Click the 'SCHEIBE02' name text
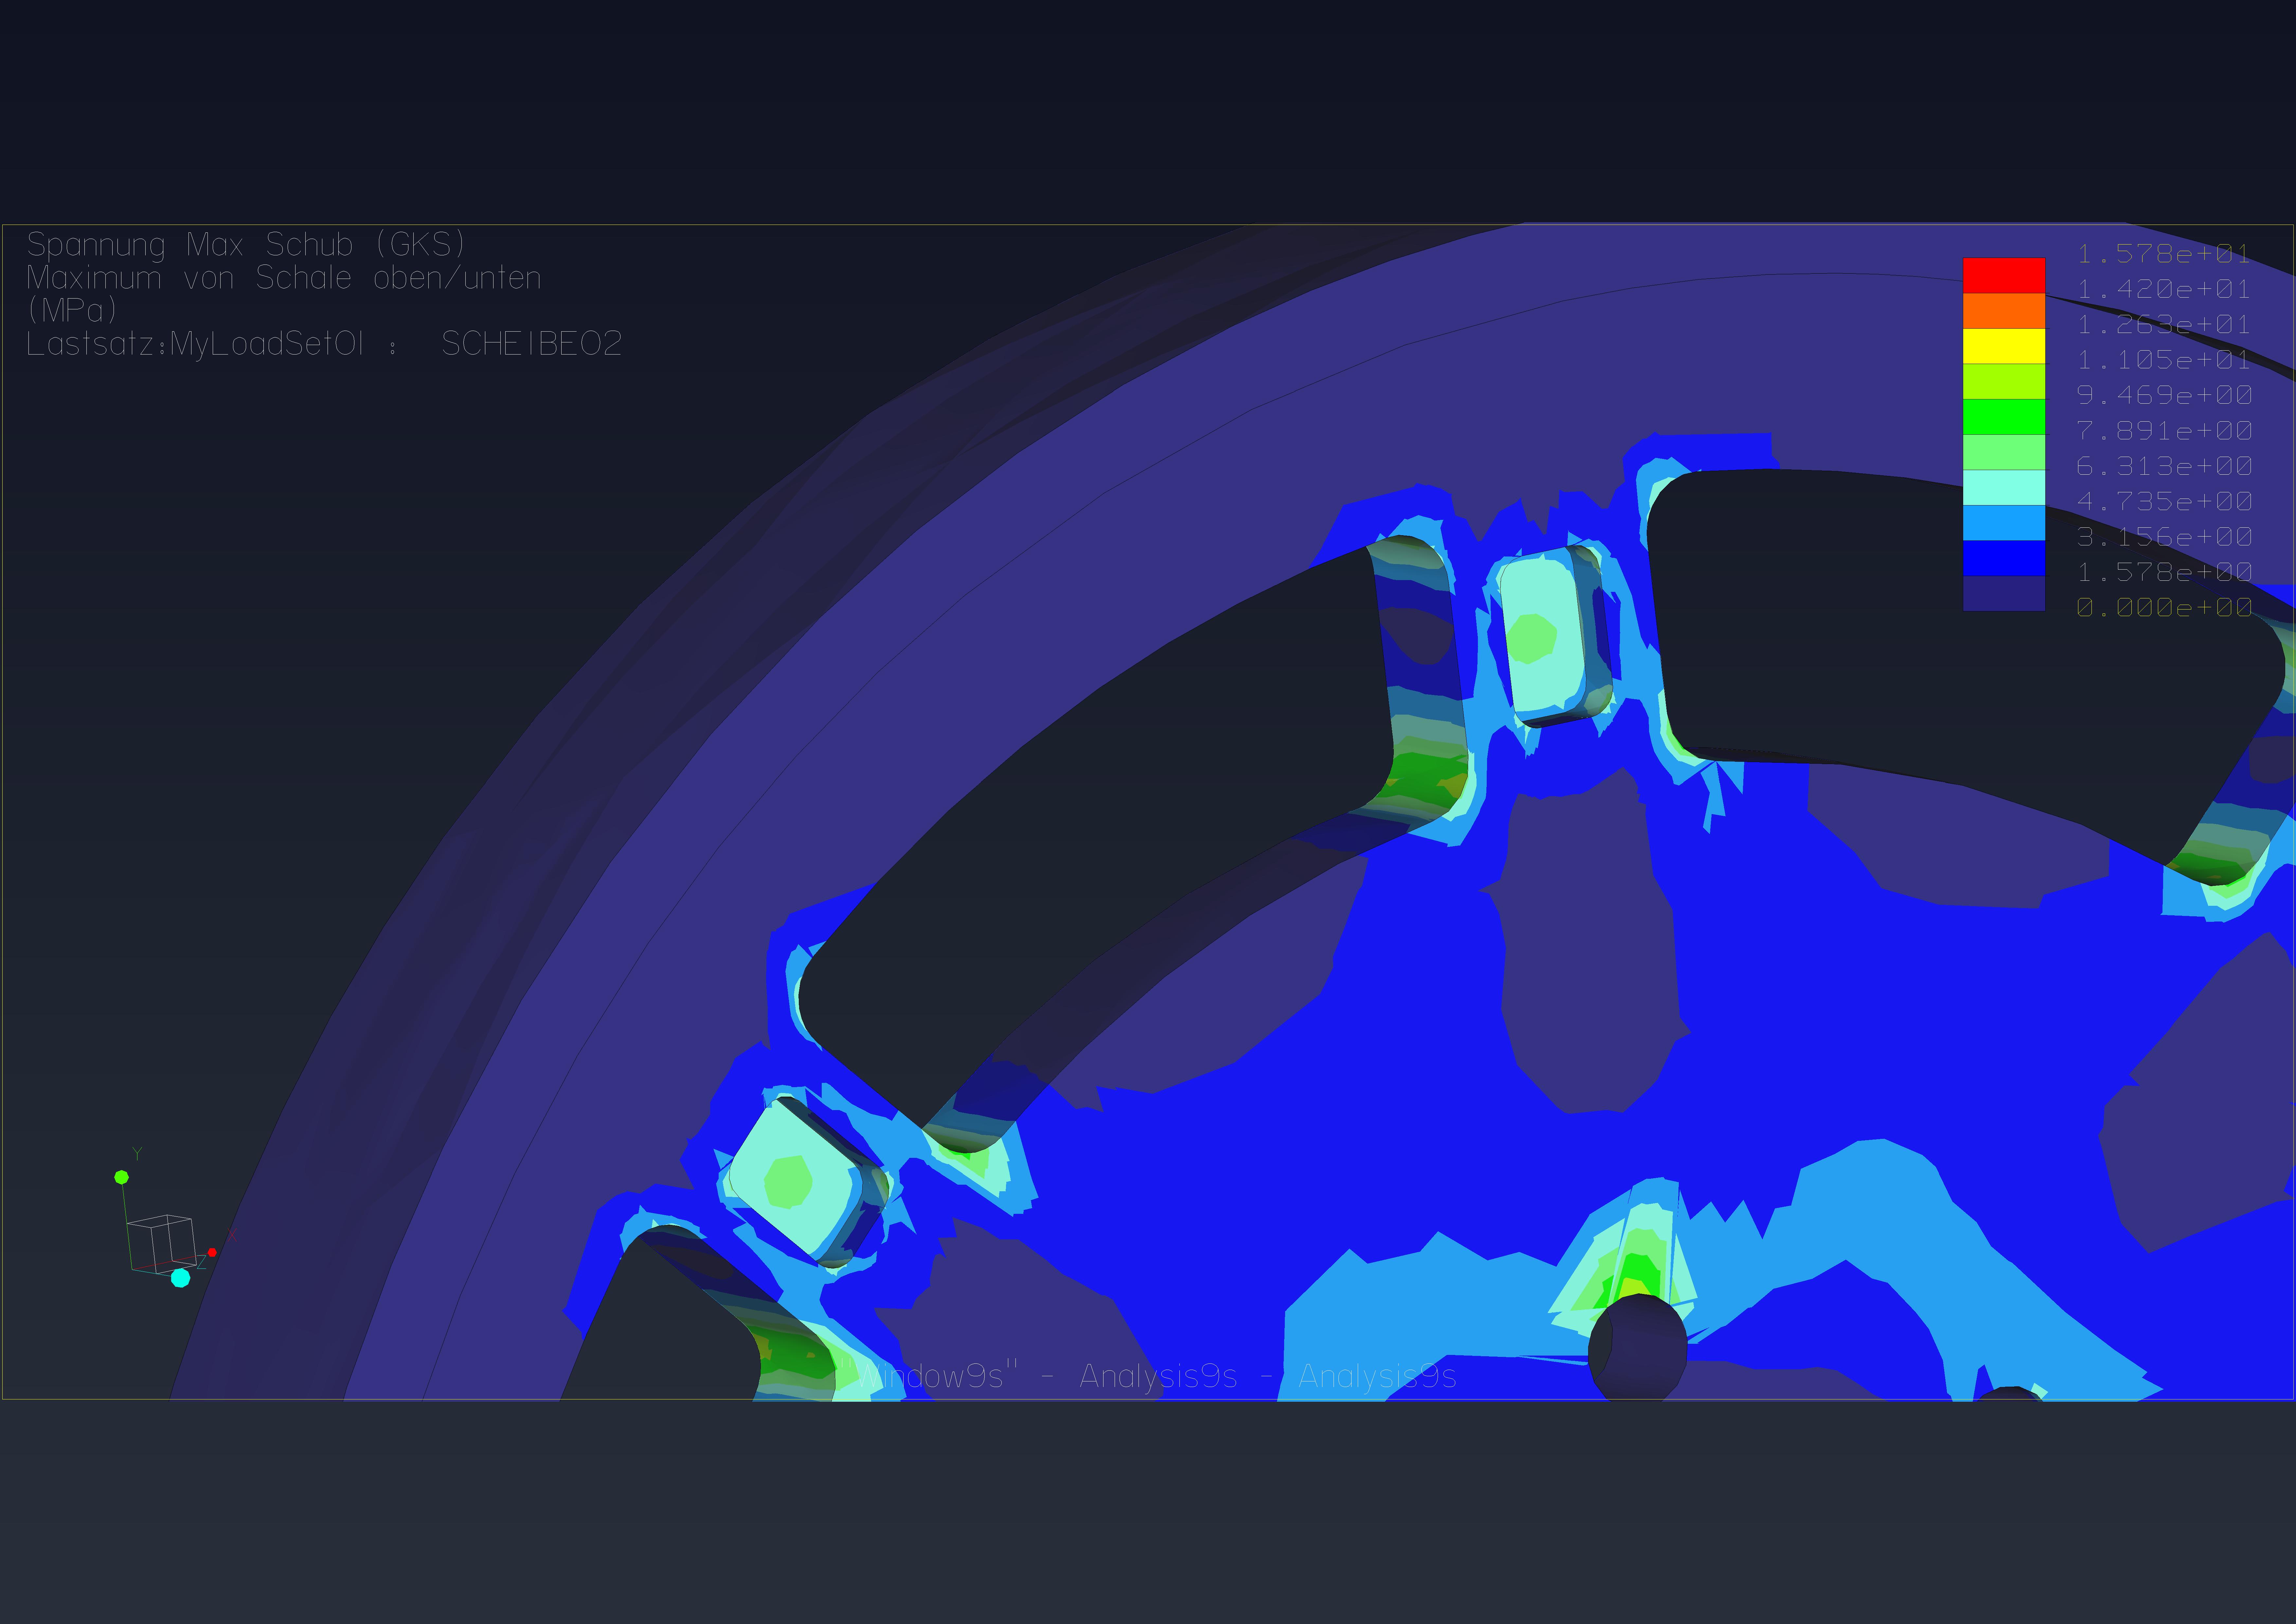This screenshot has height=1624, width=2296. coord(532,344)
